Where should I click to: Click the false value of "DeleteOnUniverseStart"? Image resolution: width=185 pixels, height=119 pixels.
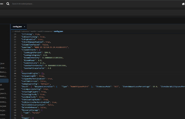click(x=50, y=105)
